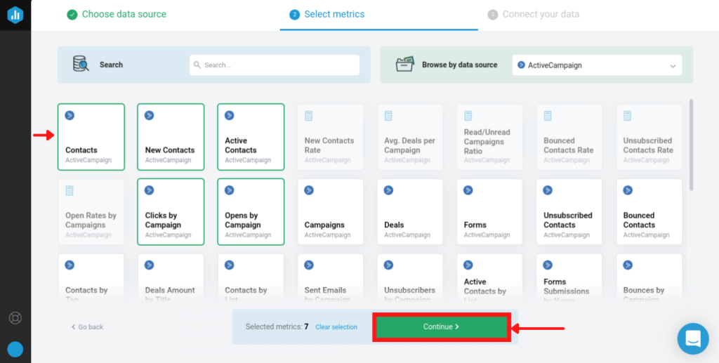Viewport: 719px width, 363px height.
Task: Select the Bounced Contacts metric card
Action: click(x=649, y=212)
